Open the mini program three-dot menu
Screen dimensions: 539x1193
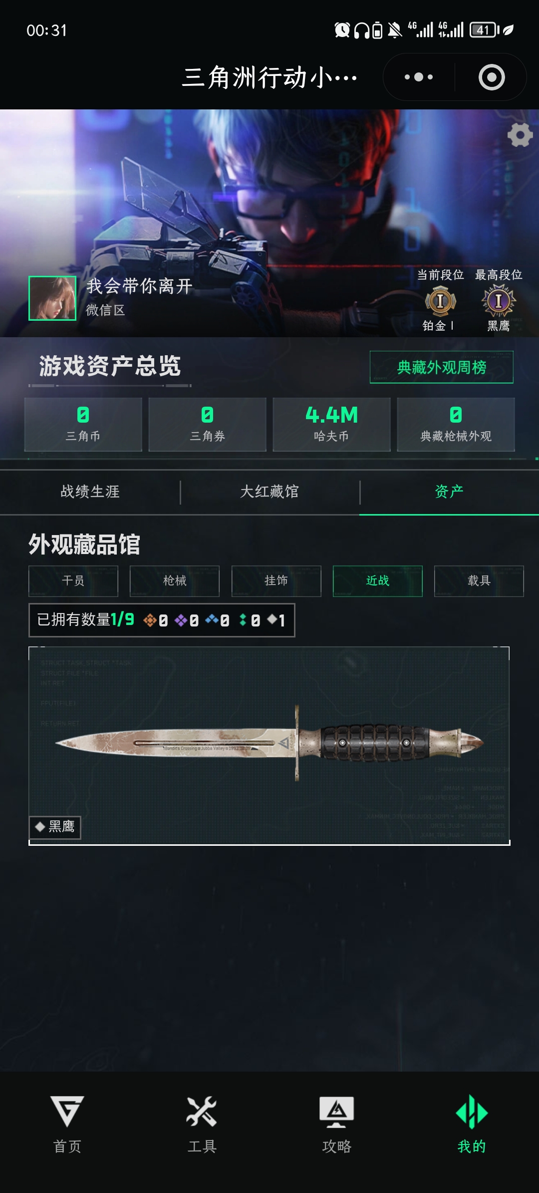[419, 77]
